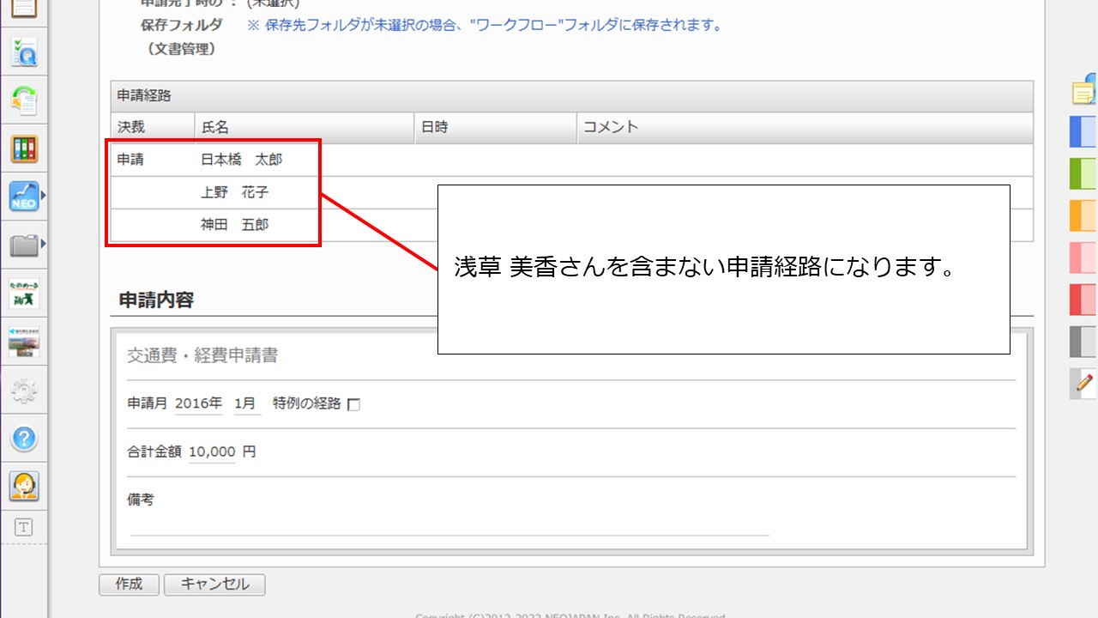Open the green-arrow document workflow icon

point(24,100)
